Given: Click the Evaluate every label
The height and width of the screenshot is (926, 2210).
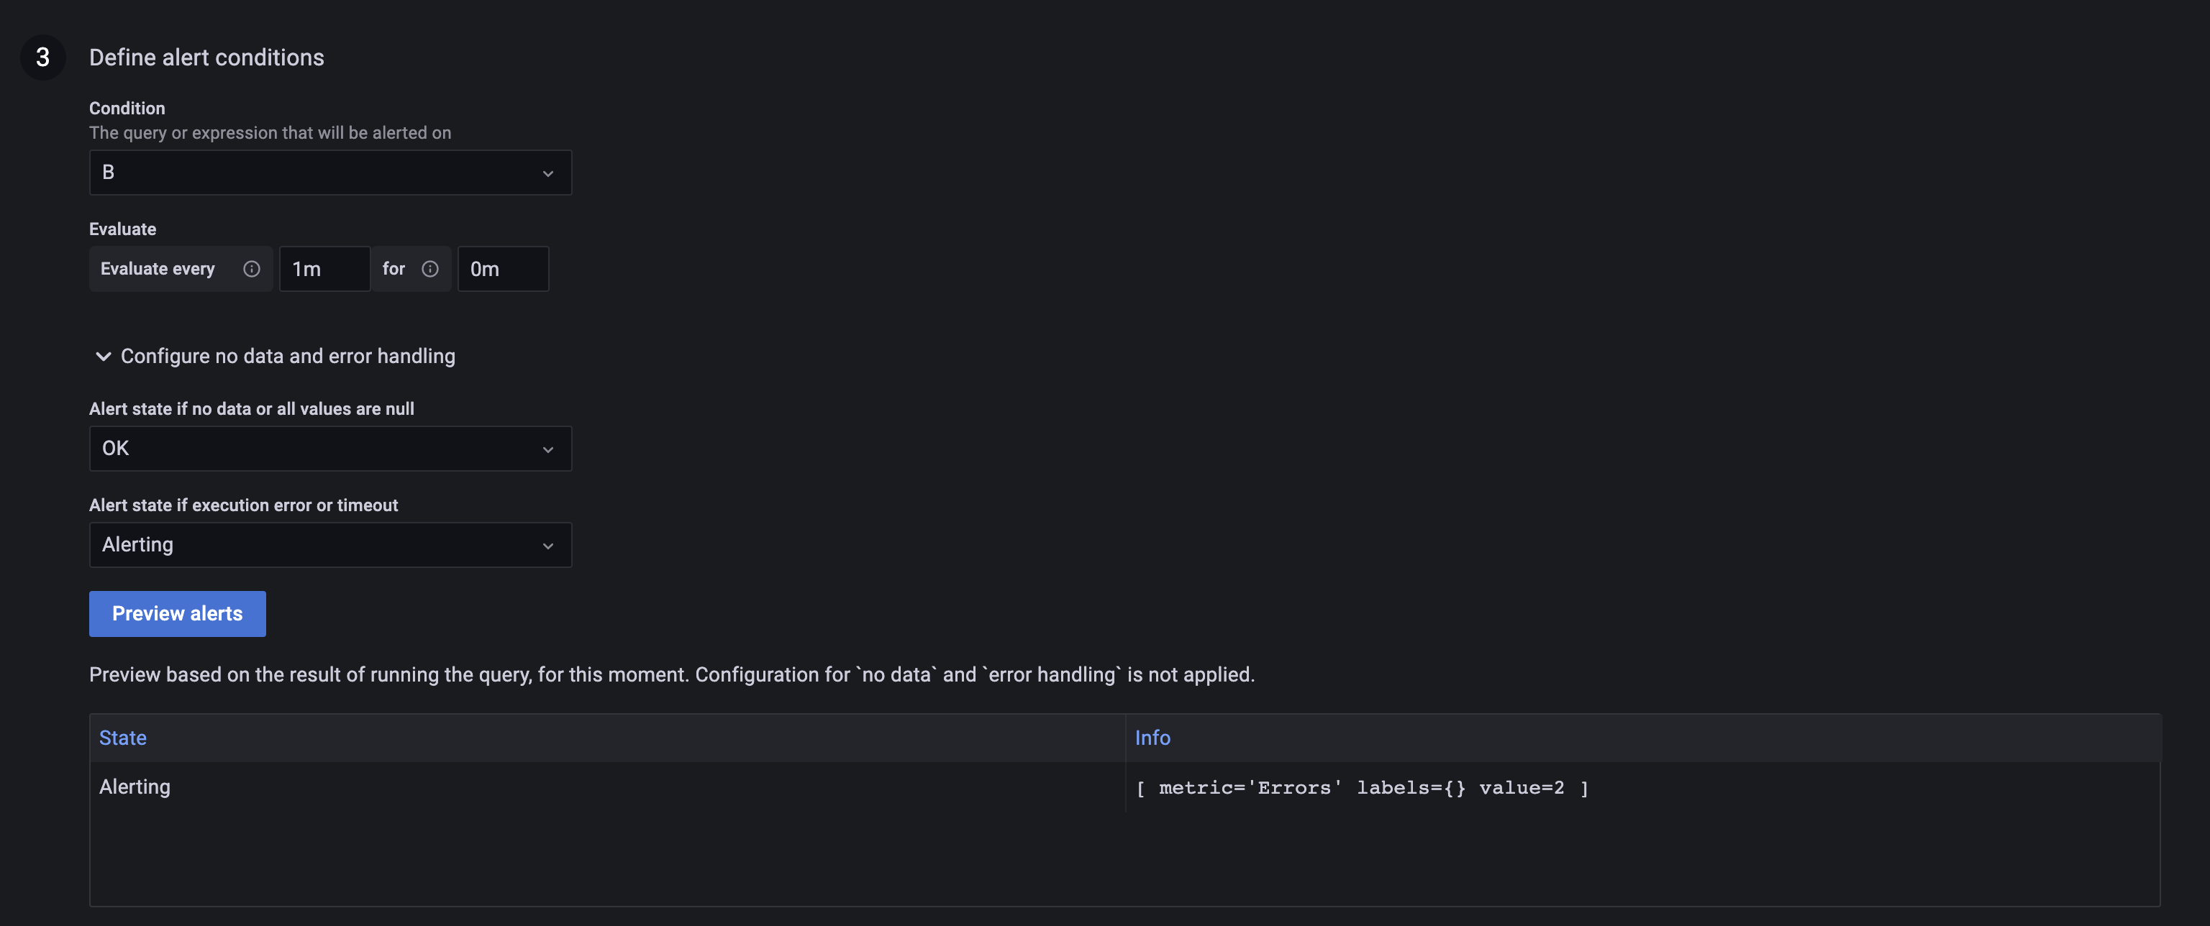Looking at the screenshot, I should pyautogui.click(x=158, y=269).
